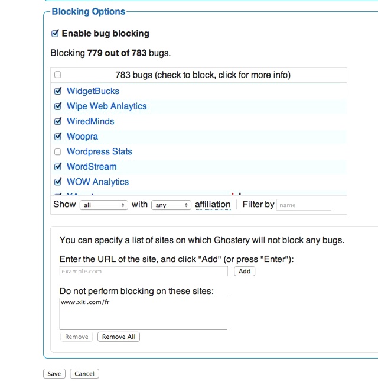
Task: Uncheck the WidgetBucks checkbox
Action: pyautogui.click(x=57, y=91)
